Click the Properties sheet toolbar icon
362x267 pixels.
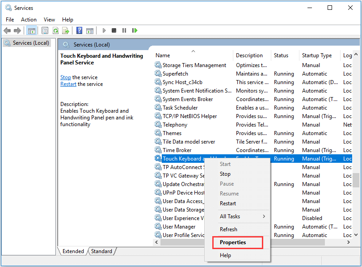click(x=45, y=30)
